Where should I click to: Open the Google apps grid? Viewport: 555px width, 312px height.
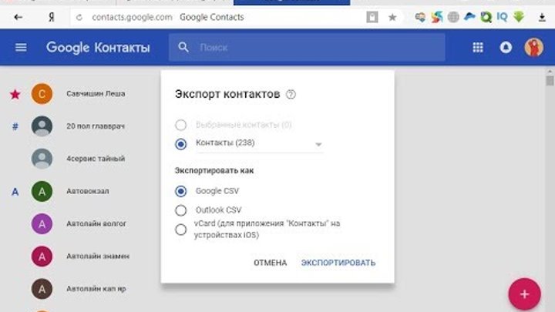pos(478,48)
